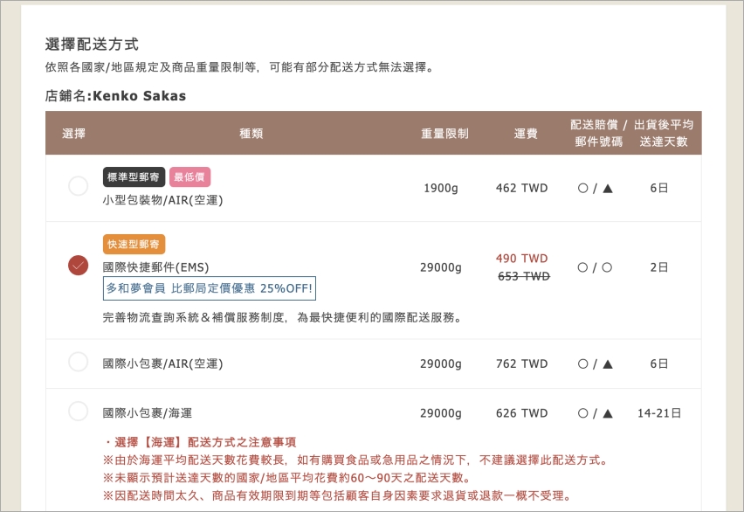The height and width of the screenshot is (512, 744).
Task: Click the 重量限制 column header
Action: [444, 134]
